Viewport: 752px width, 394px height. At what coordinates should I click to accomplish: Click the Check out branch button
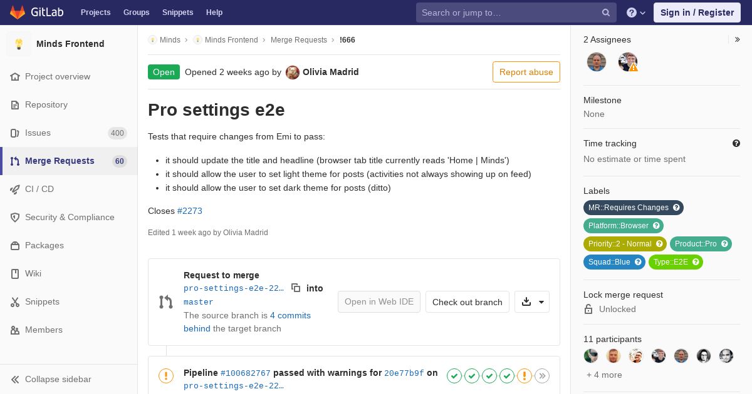tap(467, 301)
